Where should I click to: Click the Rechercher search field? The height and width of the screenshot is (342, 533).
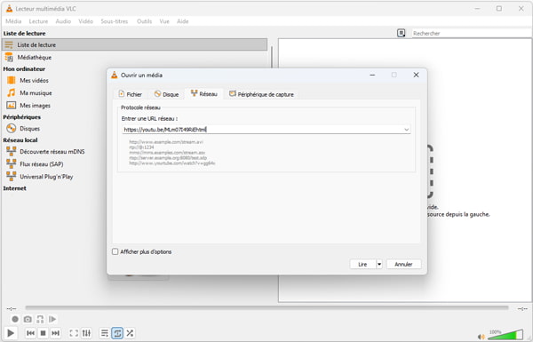click(472, 34)
